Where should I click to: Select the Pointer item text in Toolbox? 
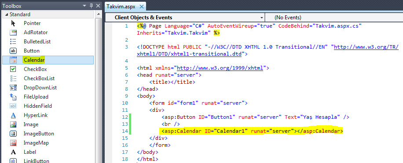(x=32, y=23)
